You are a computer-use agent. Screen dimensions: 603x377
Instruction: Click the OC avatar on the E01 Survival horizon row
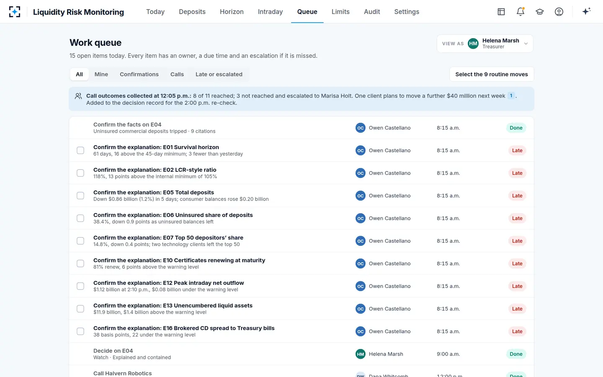pyautogui.click(x=361, y=150)
